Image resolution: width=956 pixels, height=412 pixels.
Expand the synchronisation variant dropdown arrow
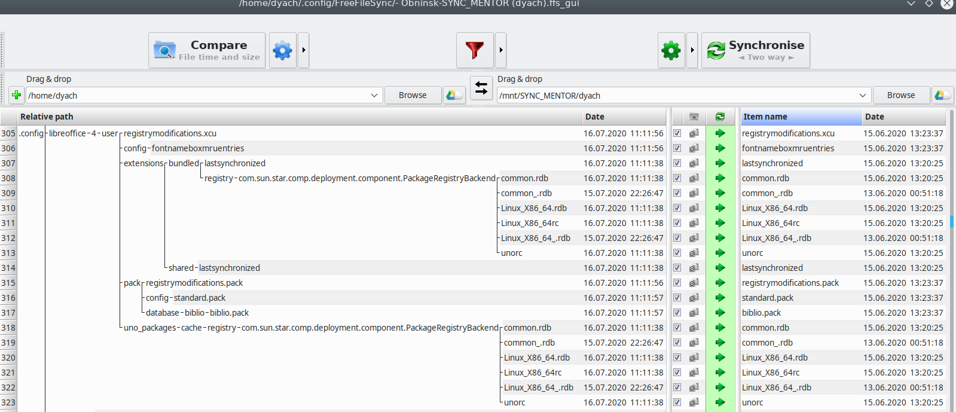(692, 50)
